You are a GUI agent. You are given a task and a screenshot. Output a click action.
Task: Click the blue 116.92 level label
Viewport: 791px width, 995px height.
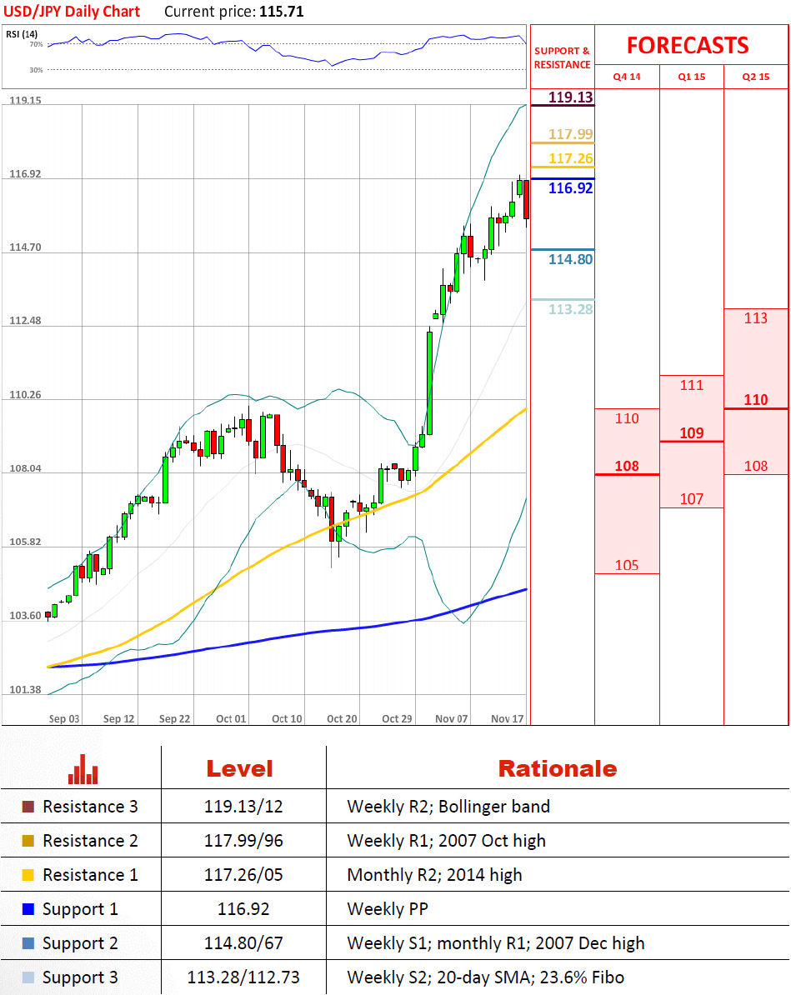coord(571,187)
